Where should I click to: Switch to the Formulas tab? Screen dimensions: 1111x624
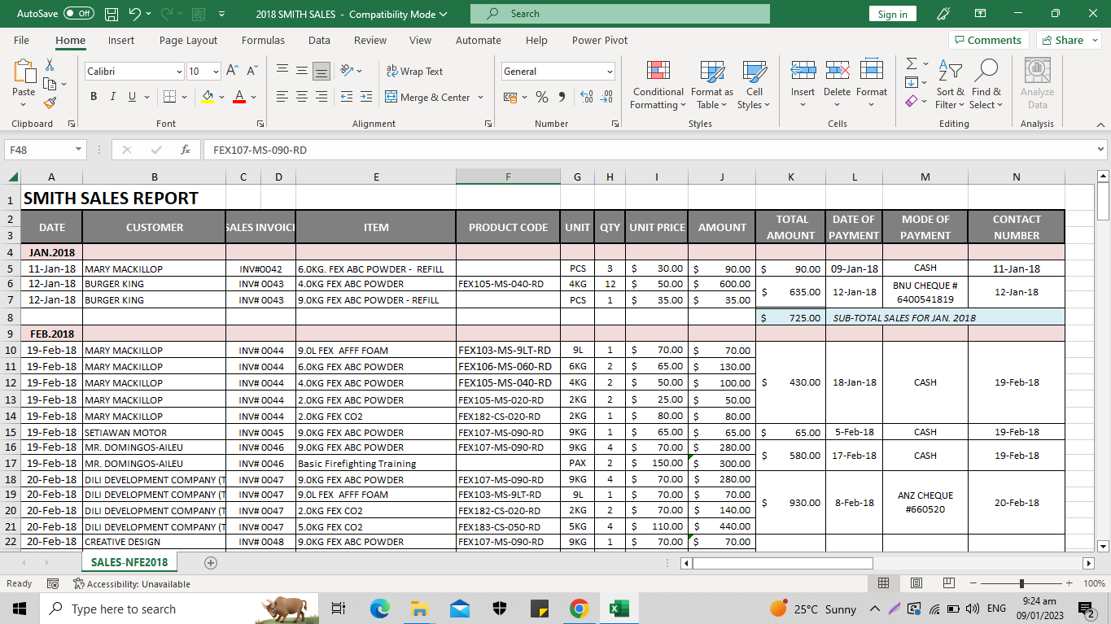click(263, 40)
